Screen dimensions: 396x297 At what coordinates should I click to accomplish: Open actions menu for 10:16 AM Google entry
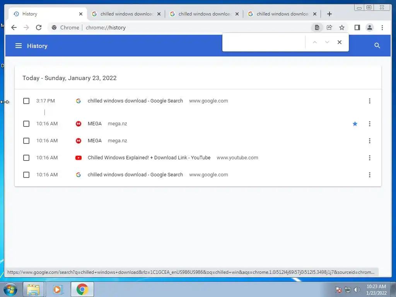tap(369, 175)
